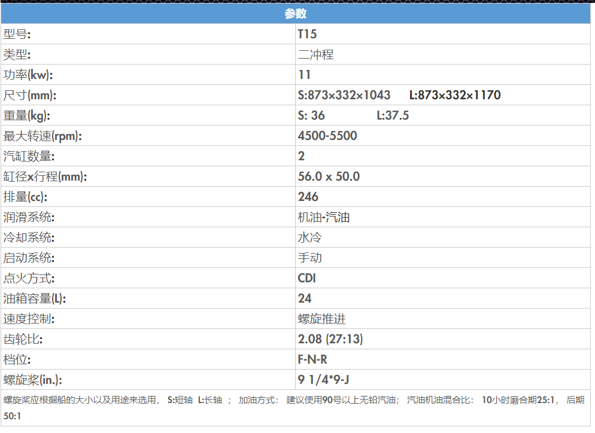
Task: Click the 二冲程 type value
Action: [x=315, y=54]
